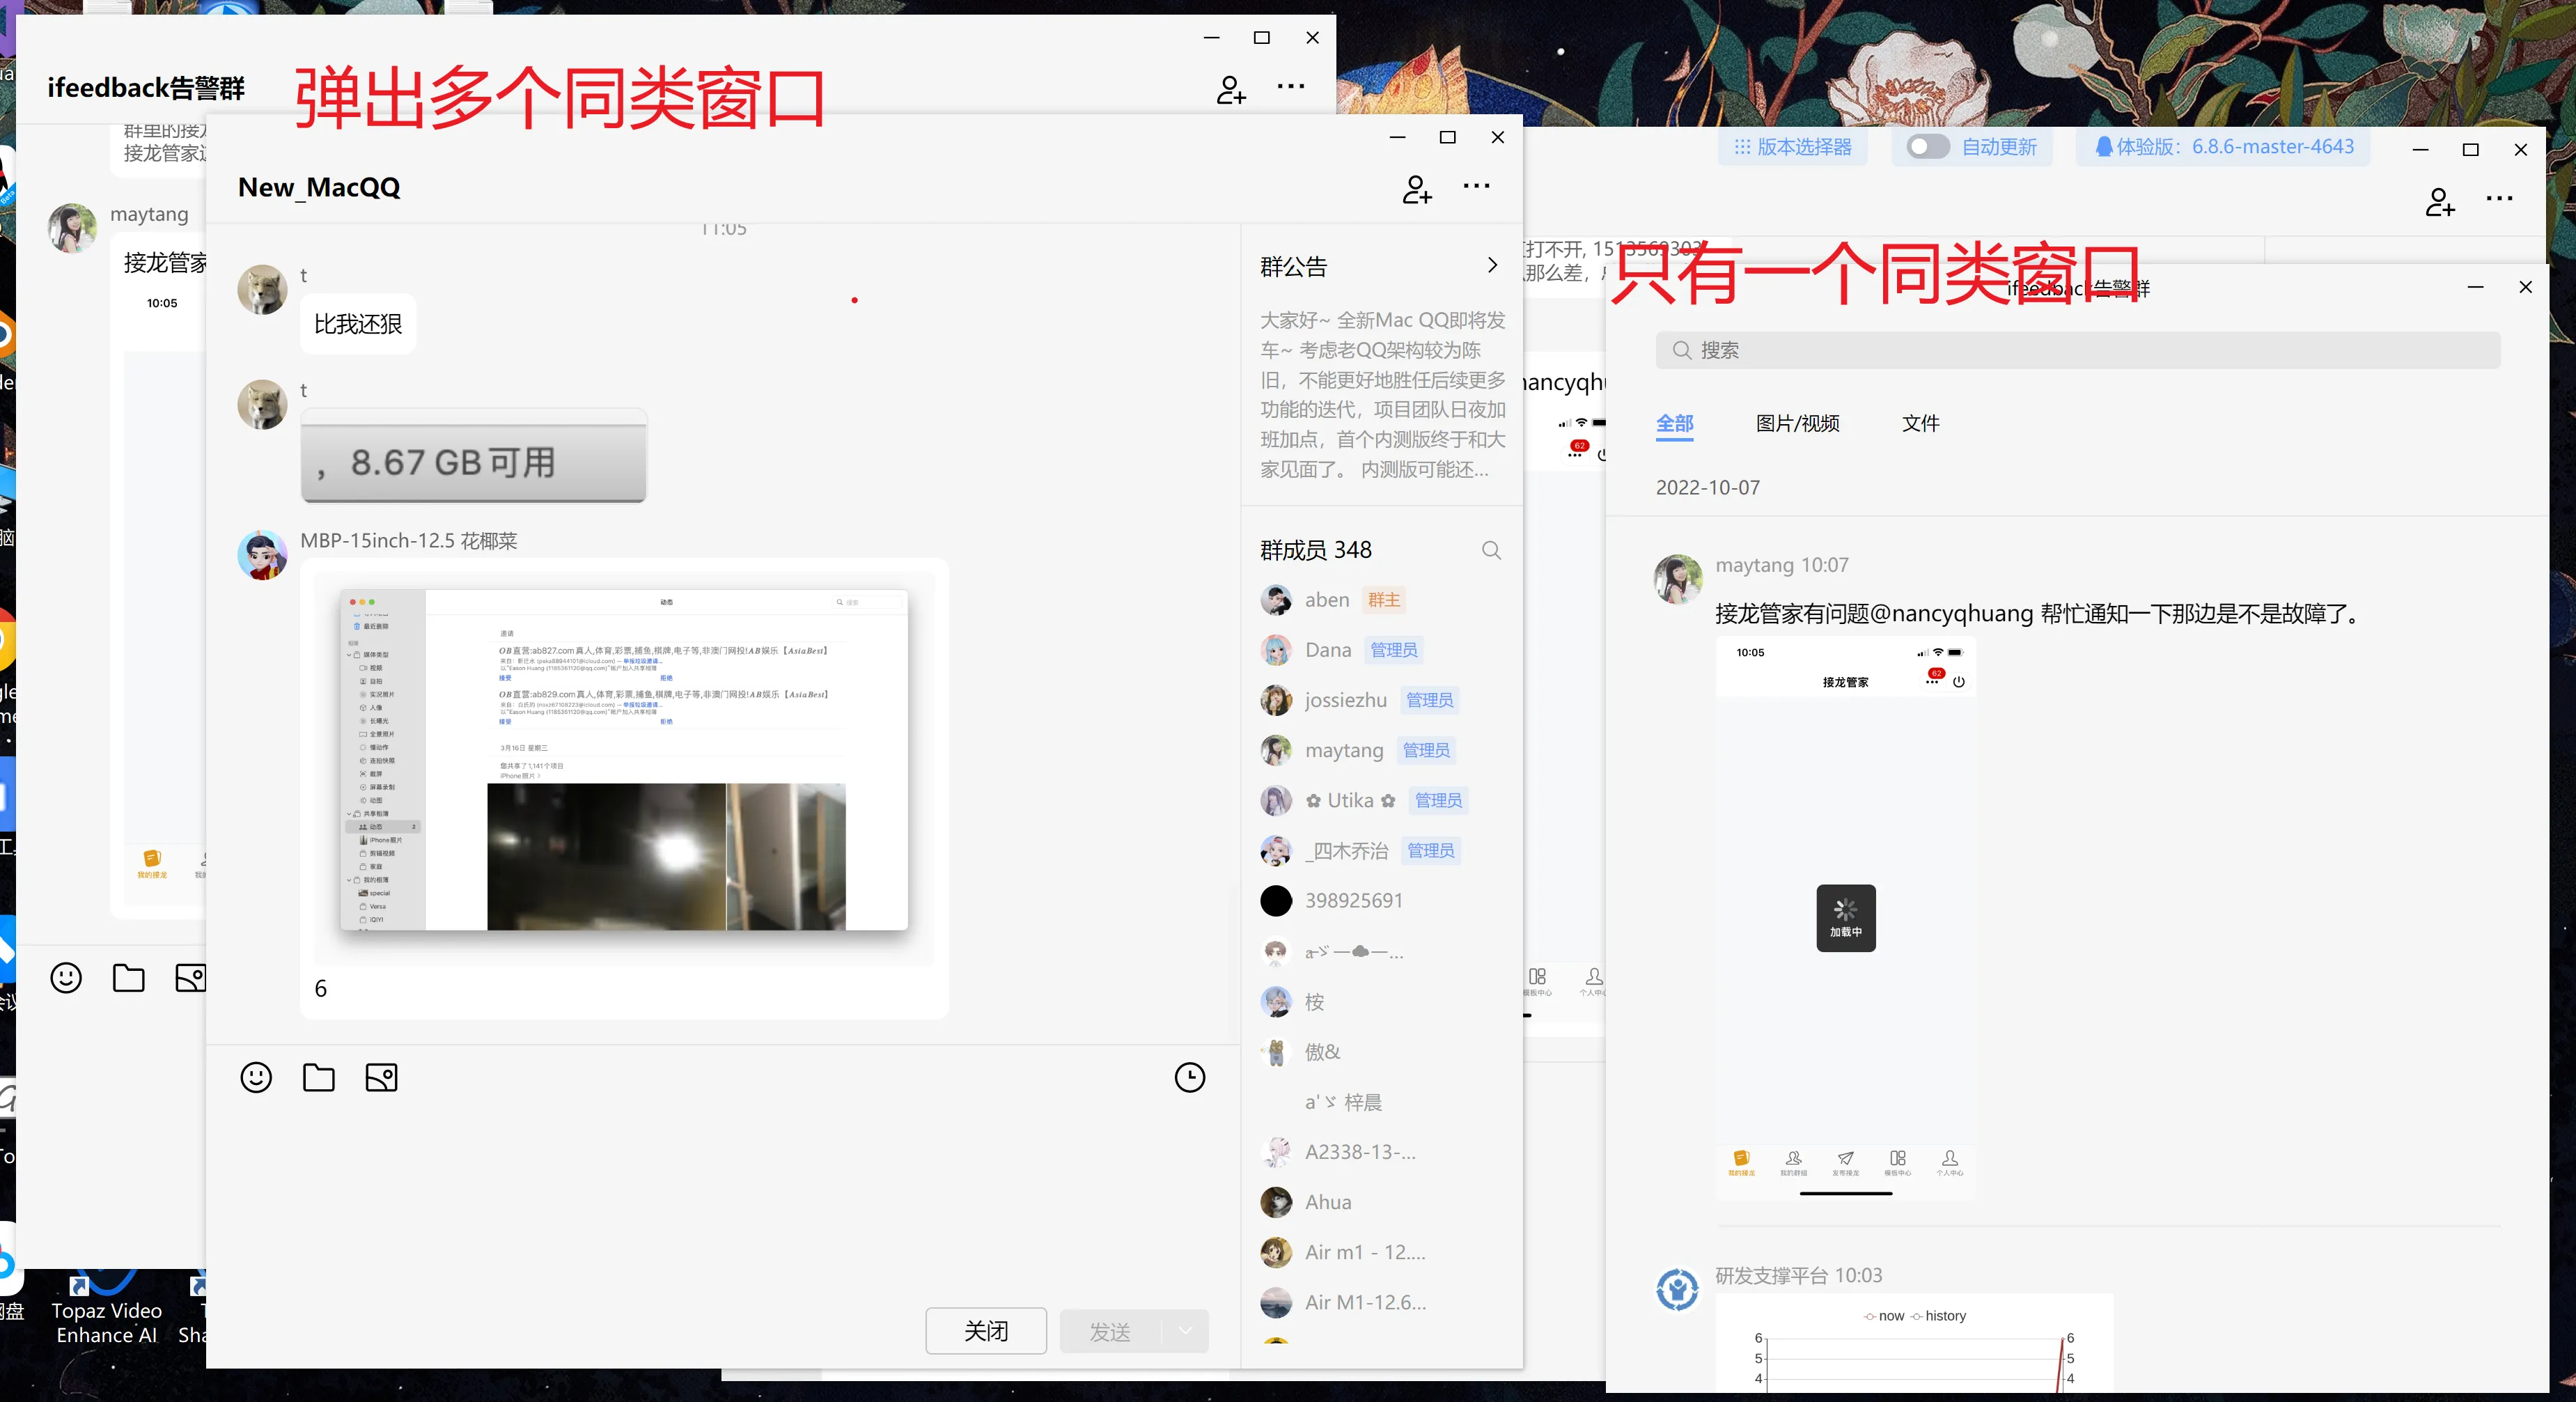This screenshot has height=1402, width=2576.
Task: Click the screenshot icon in New_MacQQ toolbar
Action: coord(381,1077)
